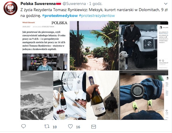
Task: Open the champagne on yacht table photo
Action: coord(70,95)
